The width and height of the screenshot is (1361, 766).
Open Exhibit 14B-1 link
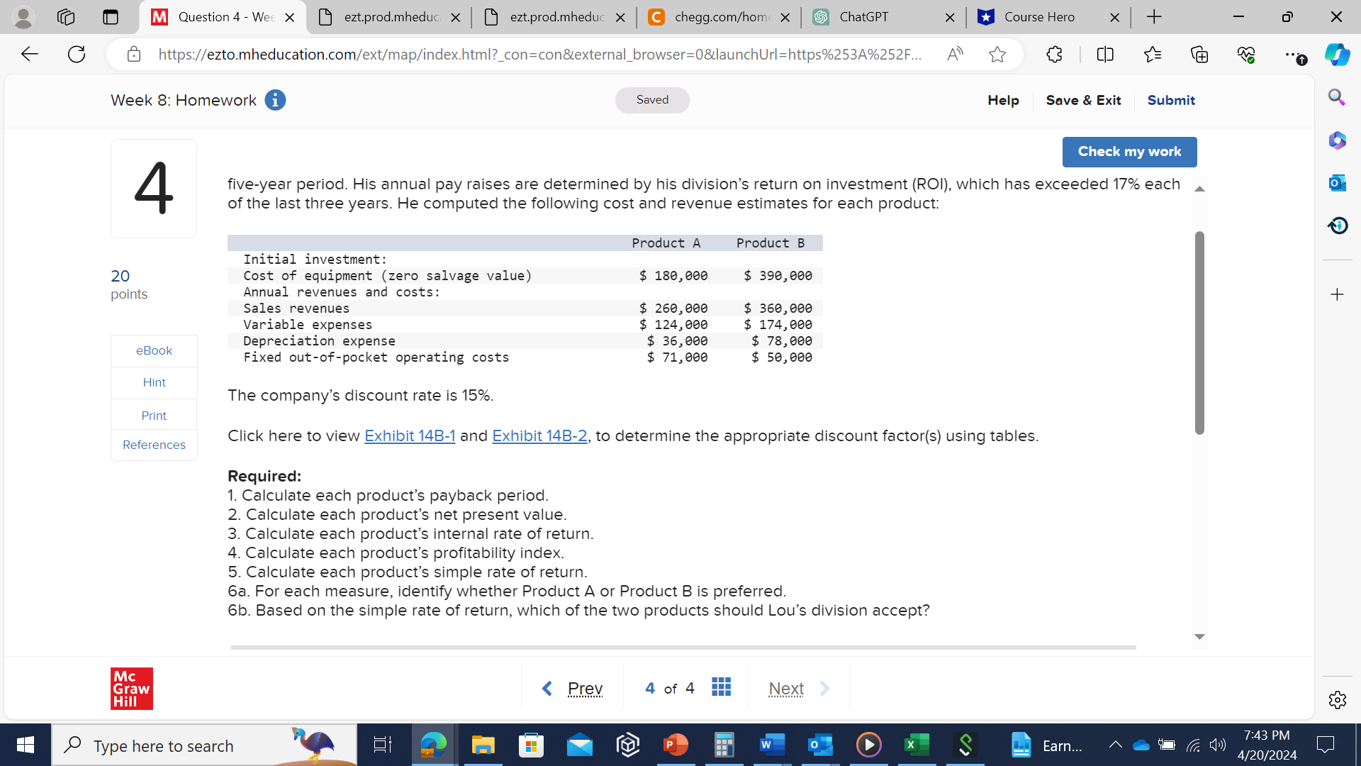point(410,435)
